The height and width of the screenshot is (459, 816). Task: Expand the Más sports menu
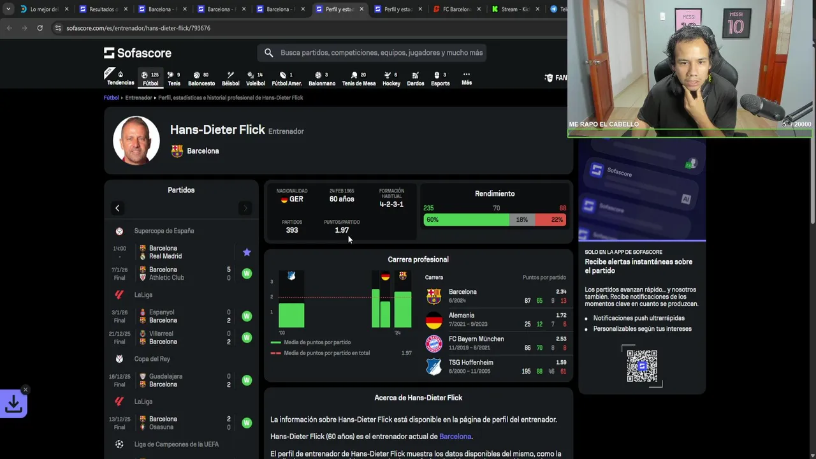click(467, 78)
